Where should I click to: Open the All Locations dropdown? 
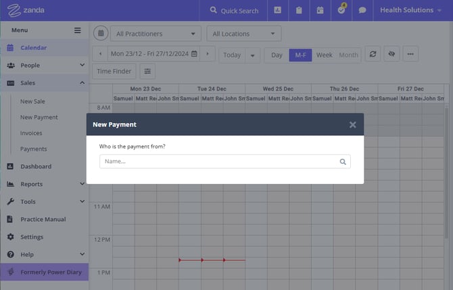point(243,33)
